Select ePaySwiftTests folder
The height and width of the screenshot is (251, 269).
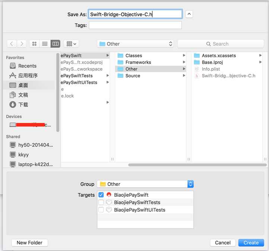click(85, 76)
